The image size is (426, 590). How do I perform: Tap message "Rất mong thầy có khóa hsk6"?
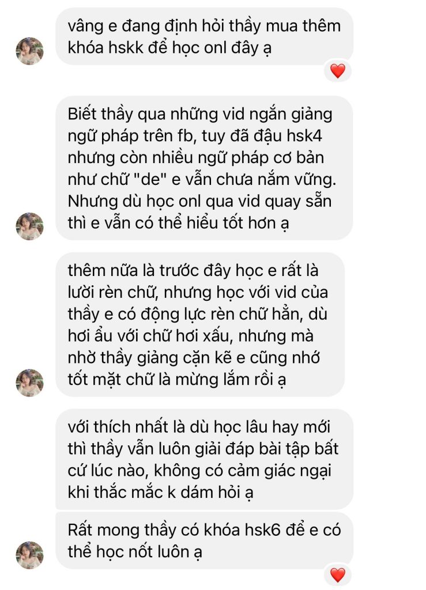[x=204, y=540]
